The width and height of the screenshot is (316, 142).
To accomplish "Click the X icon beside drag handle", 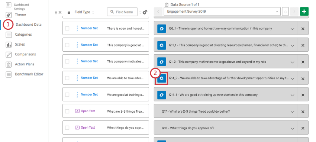I will tap(60, 13).
